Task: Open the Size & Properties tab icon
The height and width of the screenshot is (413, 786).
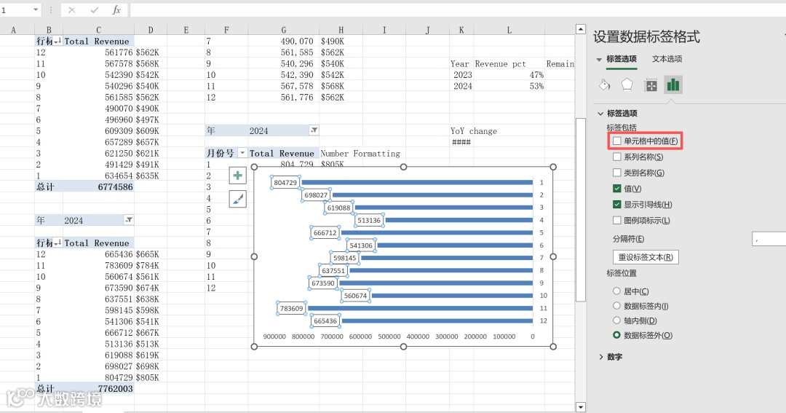Action: [651, 85]
